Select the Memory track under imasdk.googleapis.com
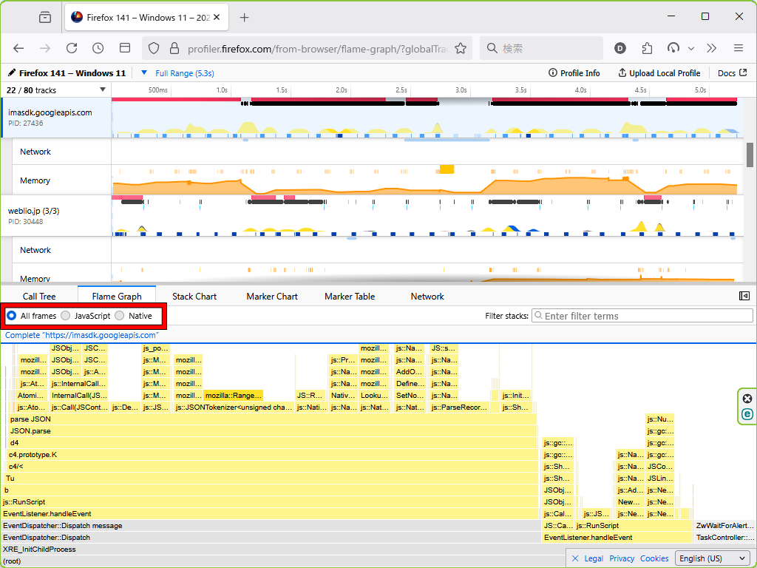Viewport: 757px width, 568px height. (x=62, y=180)
